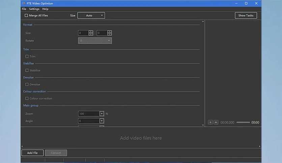The image size is (282, 163).
Task: Click the file list scroll right arrow
Action: pyautogui.click(x=260, y=146)
